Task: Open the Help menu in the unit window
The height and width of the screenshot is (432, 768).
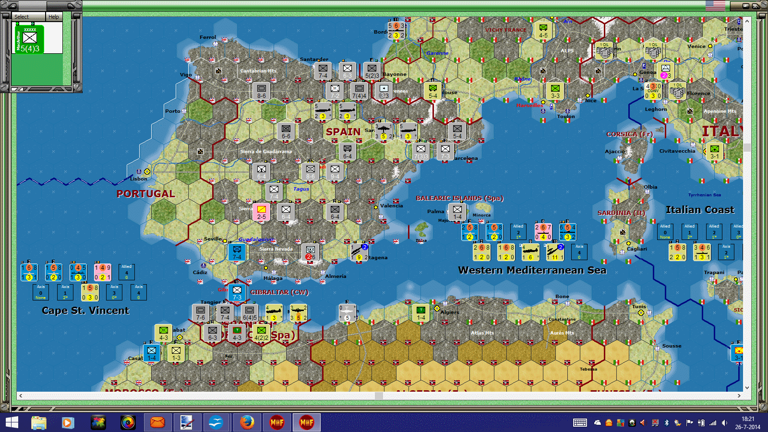Action: [53, 16]
